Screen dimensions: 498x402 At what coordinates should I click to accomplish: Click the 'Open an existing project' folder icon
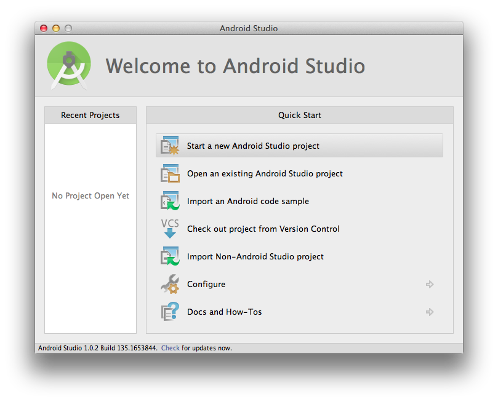tap(169, 173)
